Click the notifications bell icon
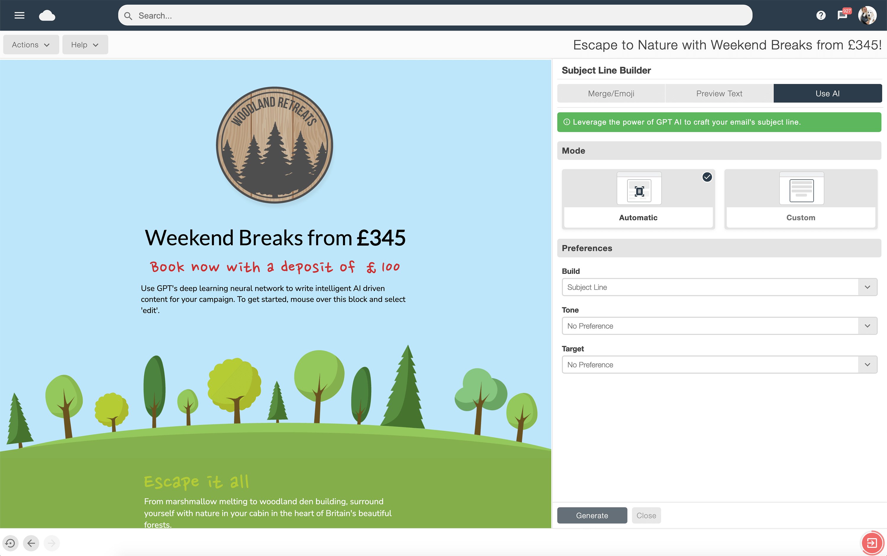 click(842, 15)
